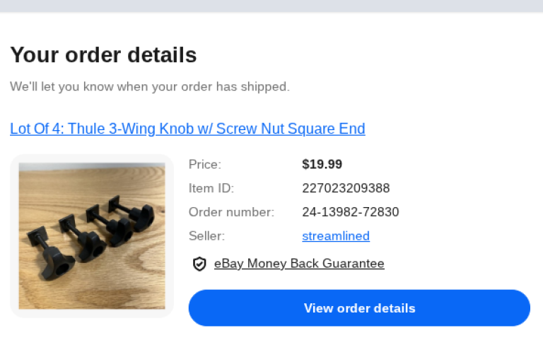Click the order has shipped notice text
This screenshot has height=362, width=543.
[150, 87]
